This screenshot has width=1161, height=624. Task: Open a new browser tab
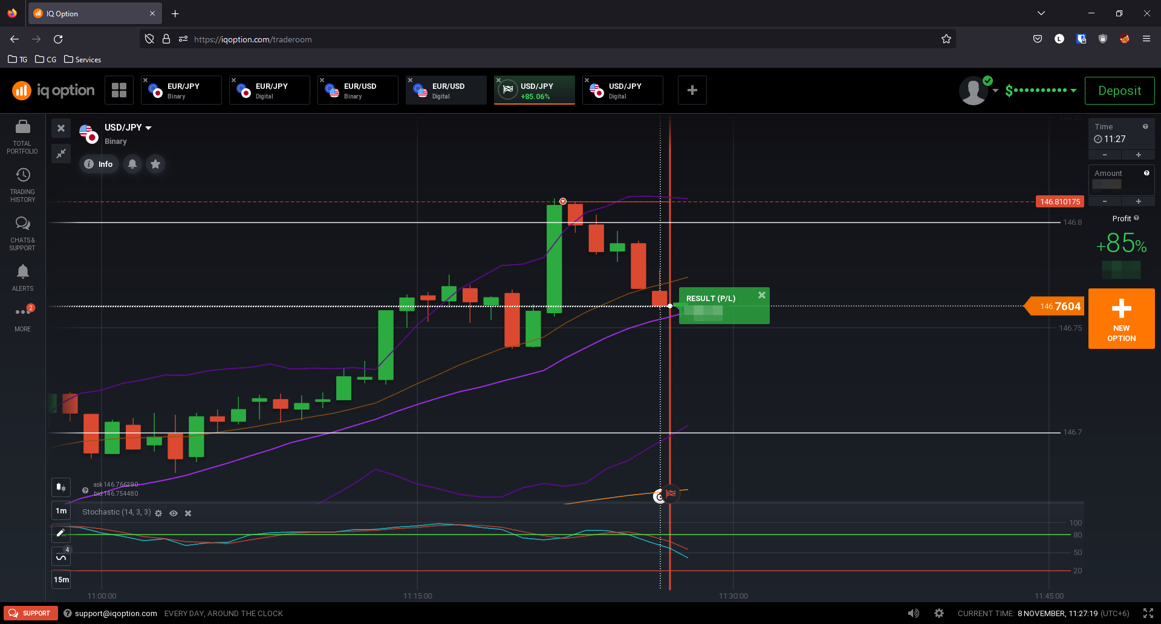(x=175, y=13)
